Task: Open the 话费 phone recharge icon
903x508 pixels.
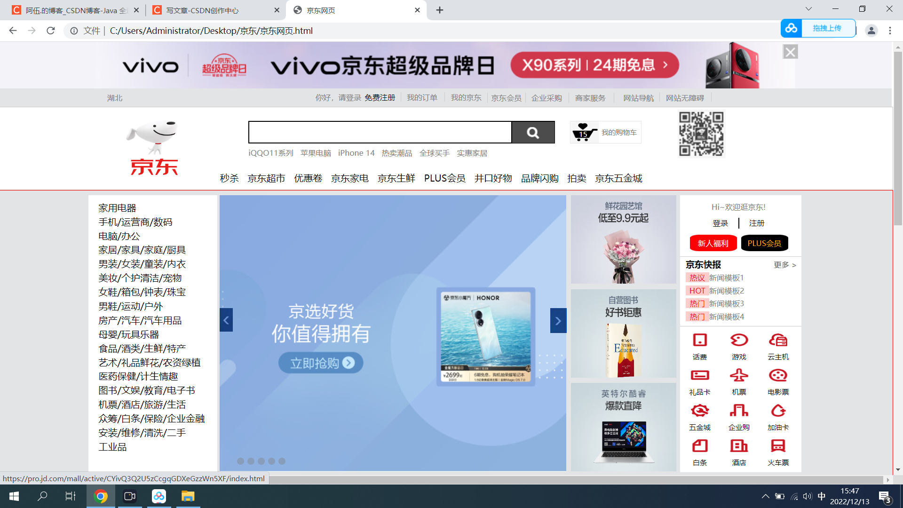Action: [x=699, y=341]
